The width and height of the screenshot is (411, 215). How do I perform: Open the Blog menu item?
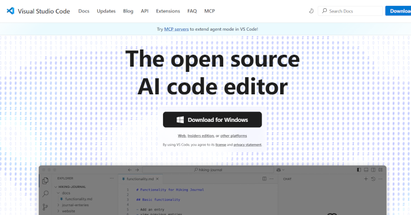pos(128,11)
